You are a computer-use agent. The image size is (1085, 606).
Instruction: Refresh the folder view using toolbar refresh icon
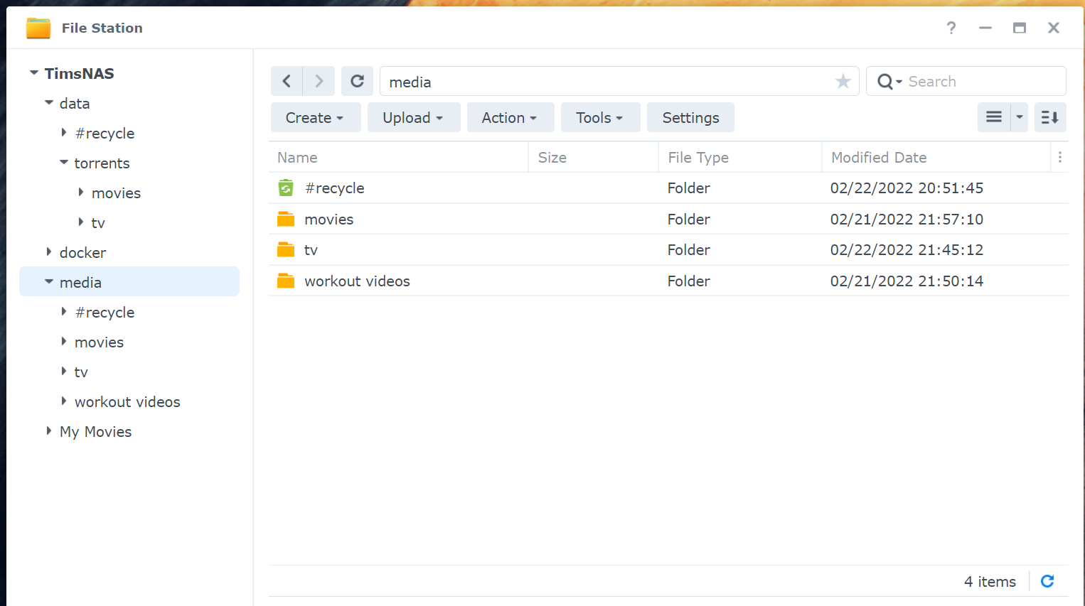pyautogui.click(x=357, y=80)
